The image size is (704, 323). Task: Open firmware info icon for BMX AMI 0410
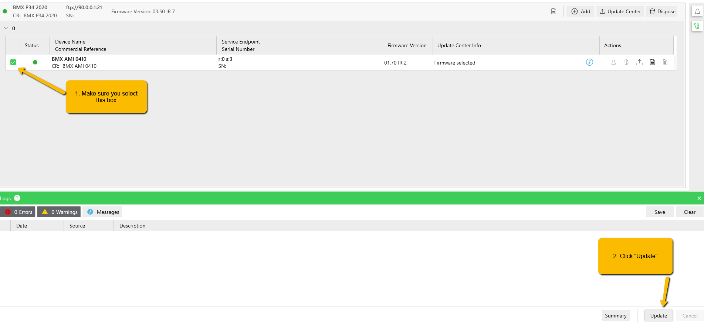click(x=589, y=62)
